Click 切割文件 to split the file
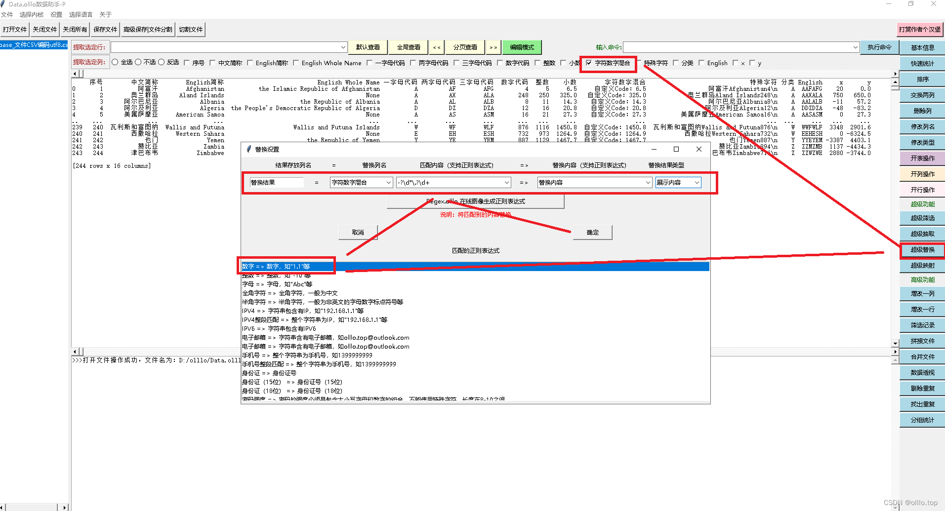Image resolution: width=945 pixels, height=511 pixels. click(x=191, y=29)
